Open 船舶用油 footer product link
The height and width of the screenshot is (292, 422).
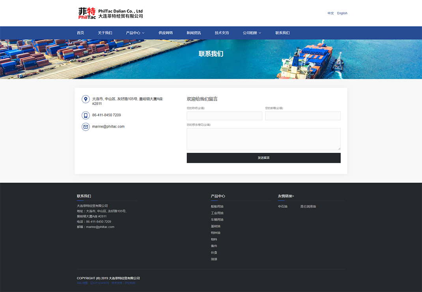(217, 207)
